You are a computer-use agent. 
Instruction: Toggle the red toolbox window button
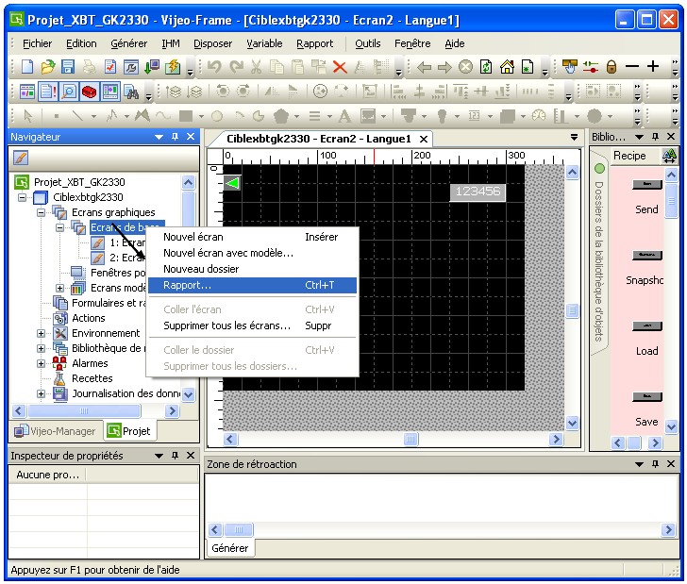coord(89,92)
